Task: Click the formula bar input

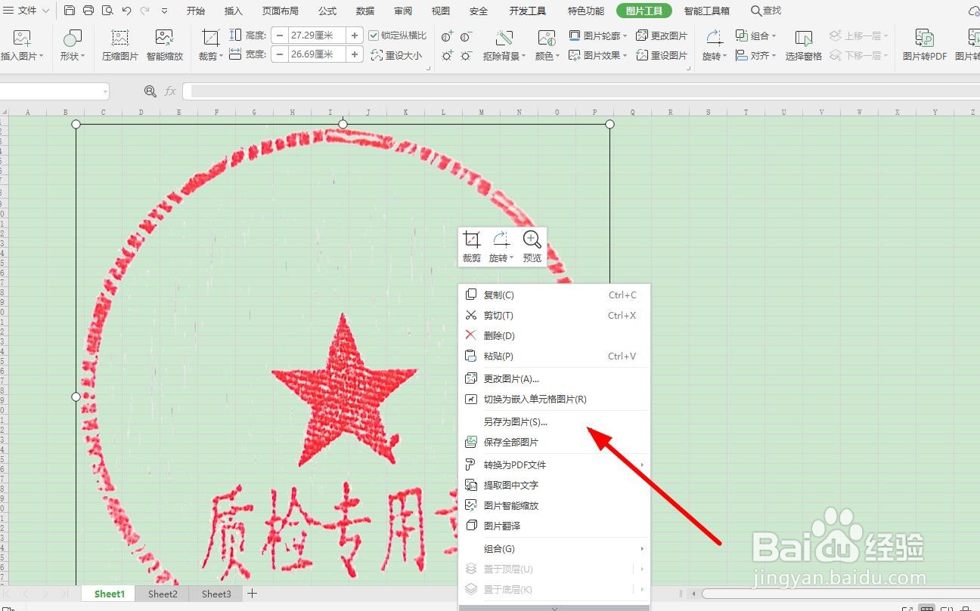Action: [x=581, y=91]
